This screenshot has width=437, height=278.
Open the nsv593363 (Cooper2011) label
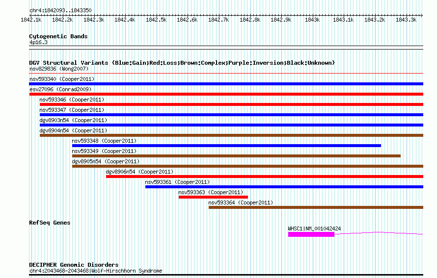point(211,192)
